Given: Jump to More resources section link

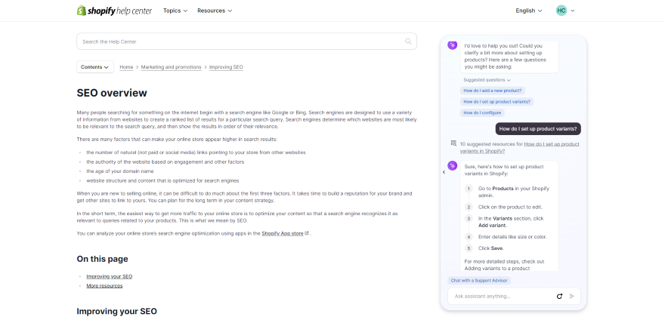Looking at the screenshot, I should coord(104,285).
